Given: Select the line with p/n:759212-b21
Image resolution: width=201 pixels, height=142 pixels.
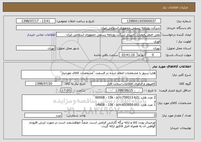Looking at the screenshot, I should pyautogui.click(x=125, y=97).
